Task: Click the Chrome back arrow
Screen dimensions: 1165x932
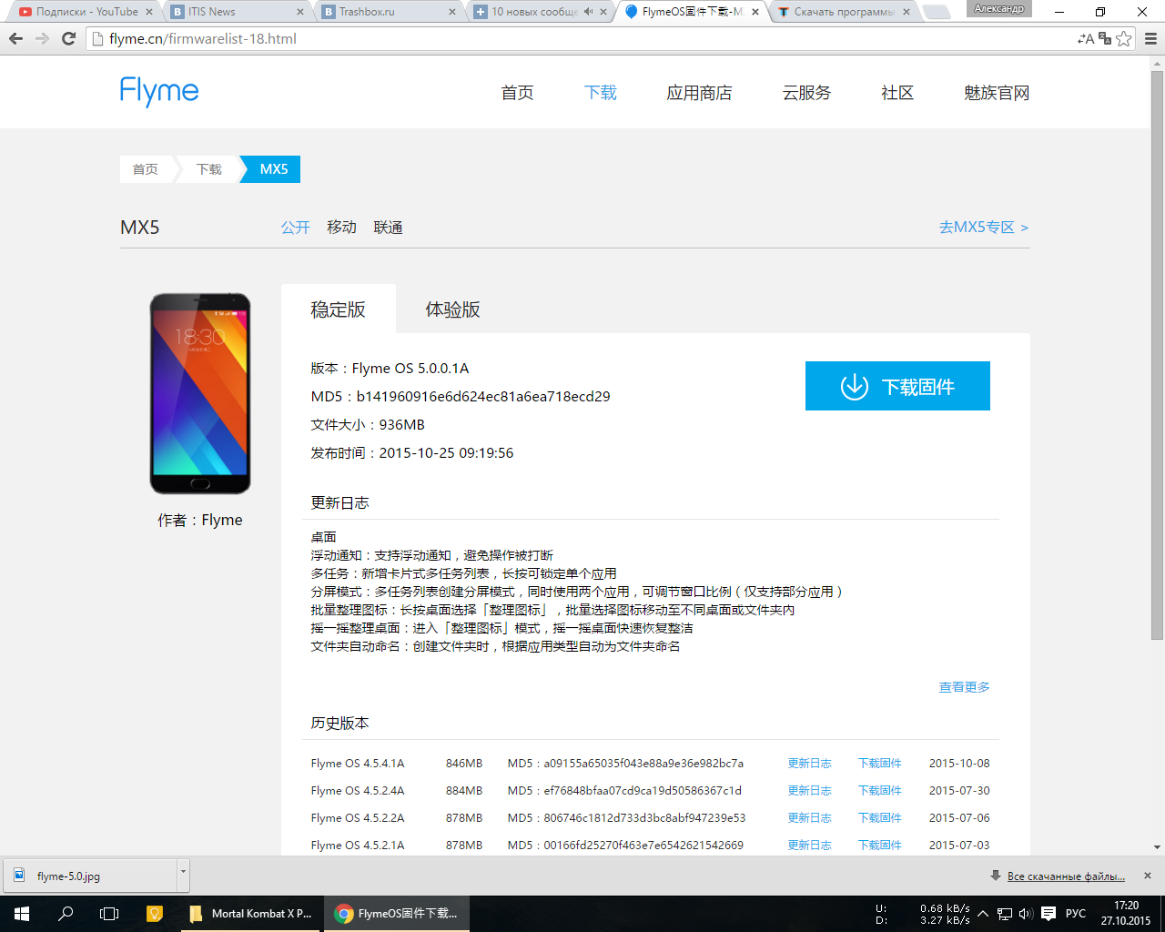Action: pos(15,39)
